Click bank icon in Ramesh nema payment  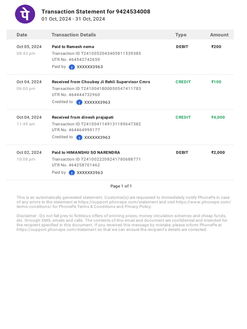72,67
